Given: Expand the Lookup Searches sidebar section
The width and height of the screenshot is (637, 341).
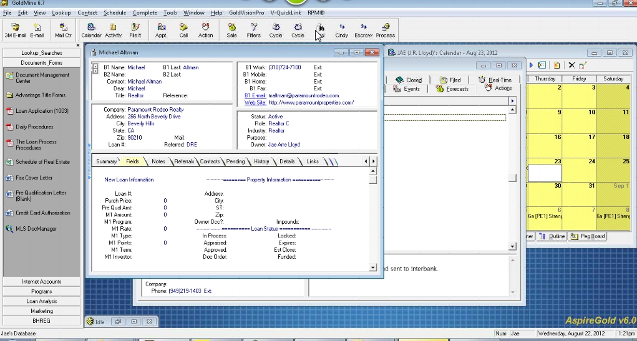Looking at the screenshot, I should tap(42, 53).
